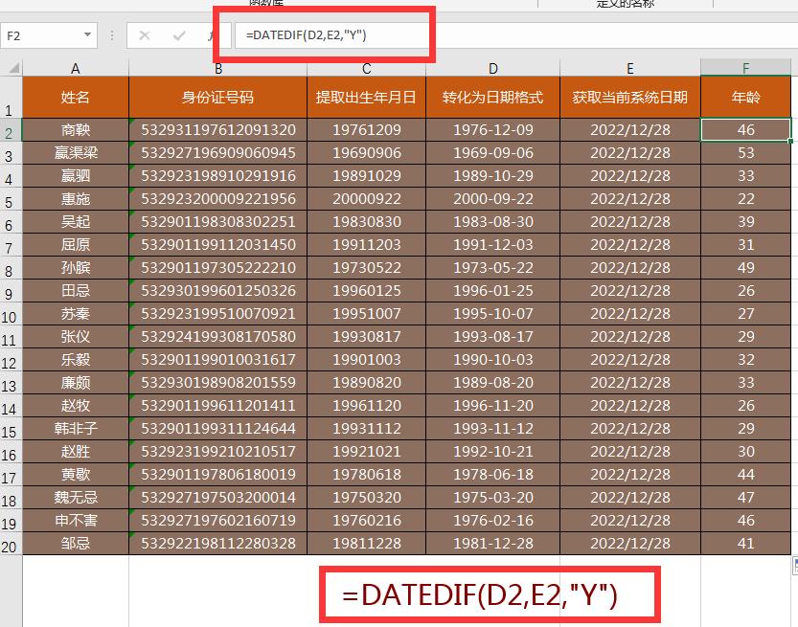Click the Select All corner triangle
Screen dimensions: 798x627
click(11, 68)
